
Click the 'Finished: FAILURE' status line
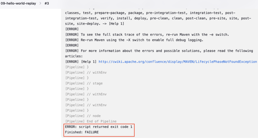82,132
